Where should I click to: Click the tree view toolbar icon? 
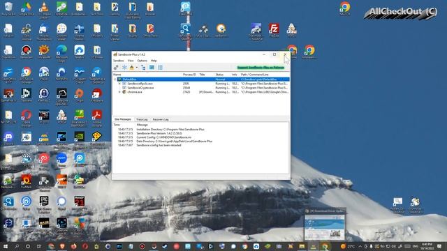click(x=143, y=68)
